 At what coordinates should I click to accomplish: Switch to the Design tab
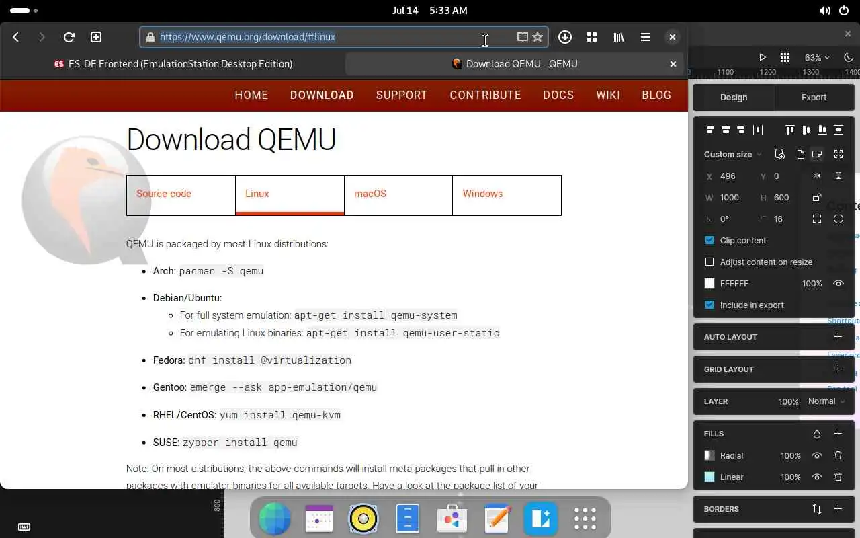pyautogui.click(x=734, y=98)
